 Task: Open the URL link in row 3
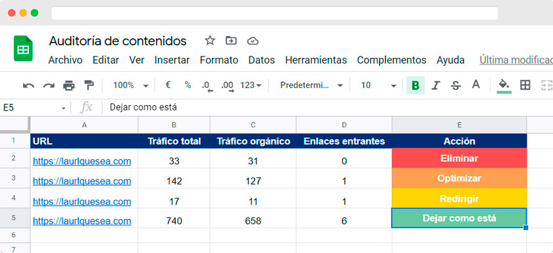pos(82,181)
